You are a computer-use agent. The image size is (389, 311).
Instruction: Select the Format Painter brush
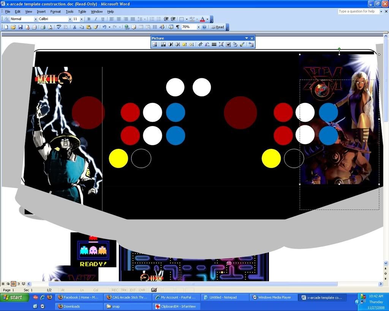click(x=96, y=27)
